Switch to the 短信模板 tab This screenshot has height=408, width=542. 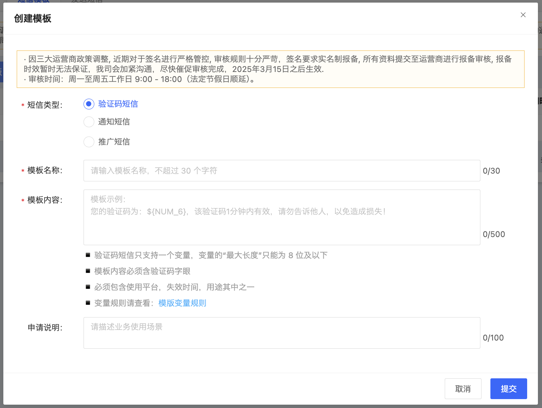point(33,2)
